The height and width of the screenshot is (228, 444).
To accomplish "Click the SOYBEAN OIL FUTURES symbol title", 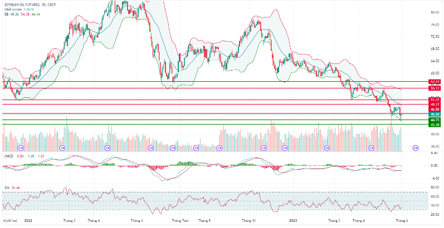I will 26,5.
